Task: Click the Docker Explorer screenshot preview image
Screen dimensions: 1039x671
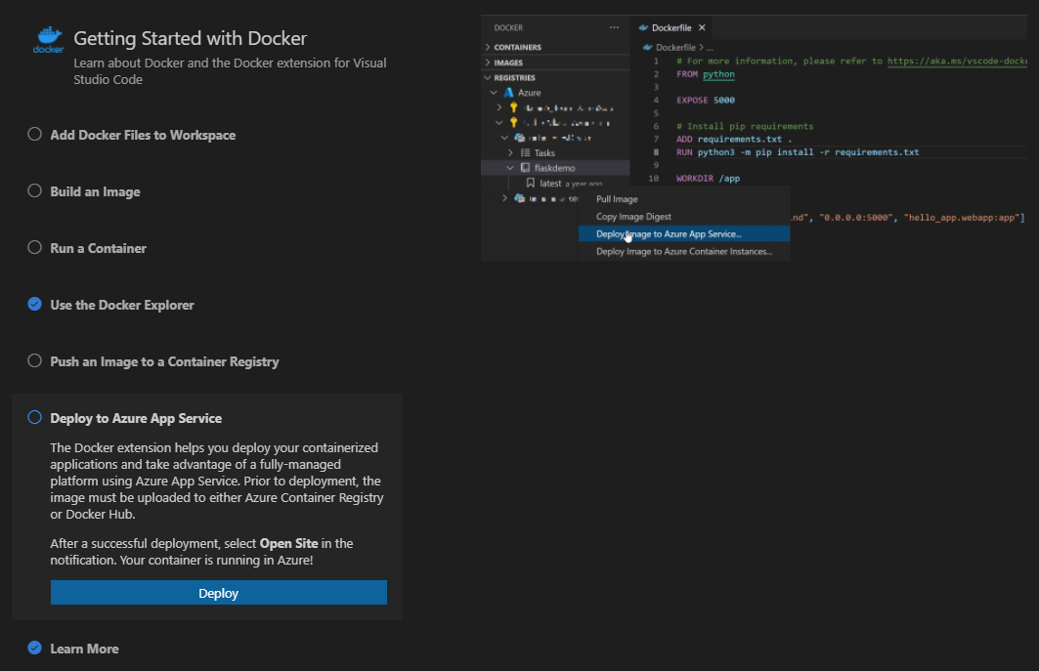Action: (754, 138)
